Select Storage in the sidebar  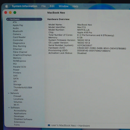[17, 84]
